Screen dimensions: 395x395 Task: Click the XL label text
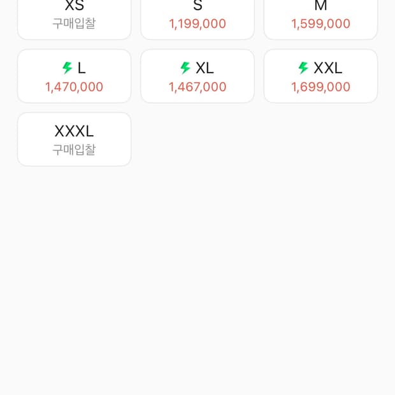click(x=205, y=68)
